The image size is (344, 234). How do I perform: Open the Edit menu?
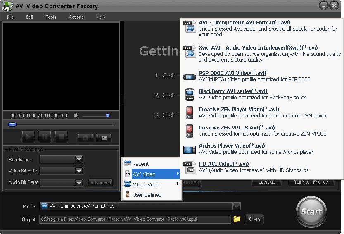(x=30, y=17)
